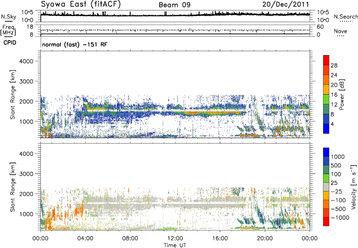
Task: Click the "20:00" time tick label
Action: tap(265, 239)
